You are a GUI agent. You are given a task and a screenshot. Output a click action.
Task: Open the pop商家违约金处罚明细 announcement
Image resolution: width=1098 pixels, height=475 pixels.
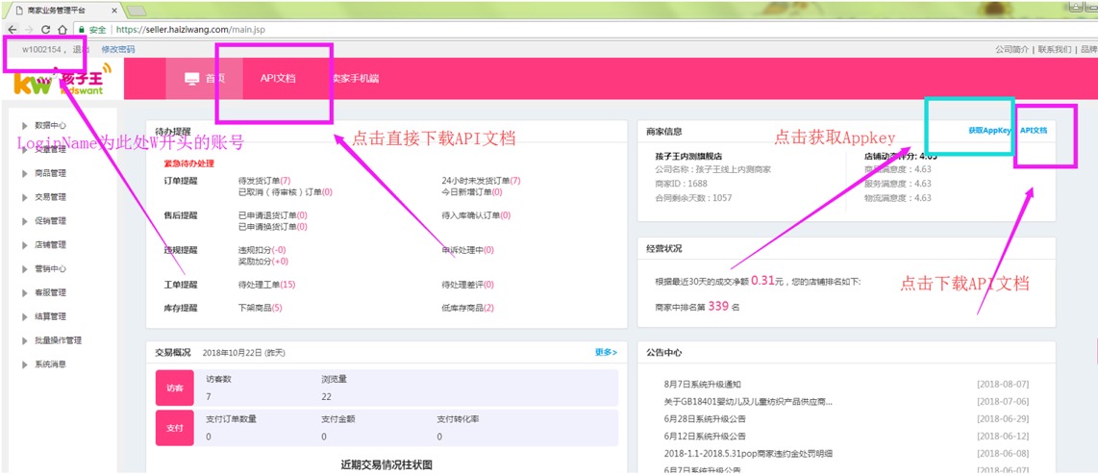coord(748,453)
